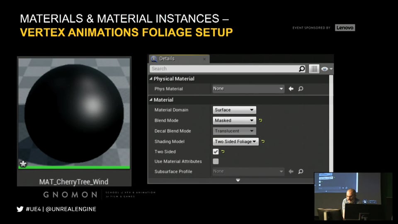Collapse the Physical Material section
This screenshot has width=398, height=224.
(x=151, y=79)
